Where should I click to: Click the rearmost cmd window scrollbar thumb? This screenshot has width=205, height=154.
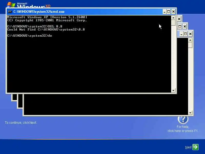click(x=190, y=45)
